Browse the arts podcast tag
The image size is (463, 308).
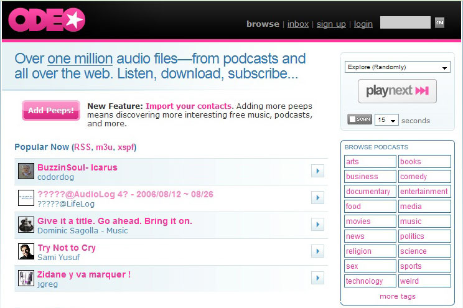click(370, 162)
